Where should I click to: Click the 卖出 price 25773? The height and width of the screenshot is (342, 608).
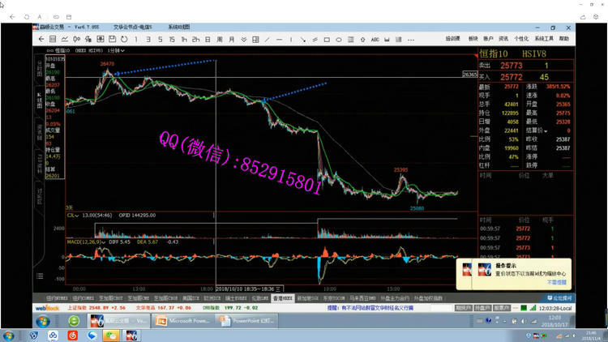[511, 65]
